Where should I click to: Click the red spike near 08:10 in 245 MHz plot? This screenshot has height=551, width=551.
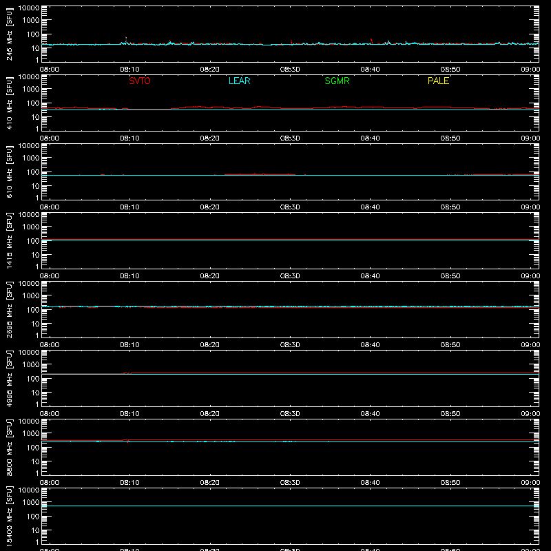[x=126, y=39]
